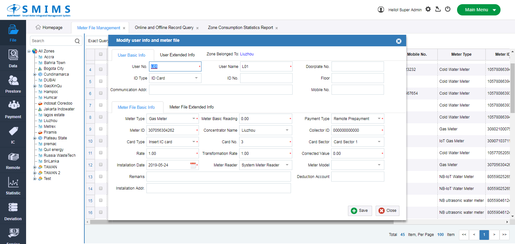This screenshot has height=244, width=515.
Task: Click the power logout icon
Action: [x=448, y=9]
